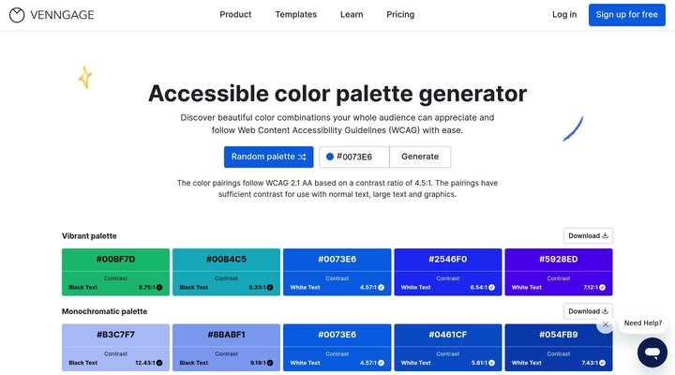Select the #00B4C5 teal color swatch

pyautogui.click(x=226, y=259)
